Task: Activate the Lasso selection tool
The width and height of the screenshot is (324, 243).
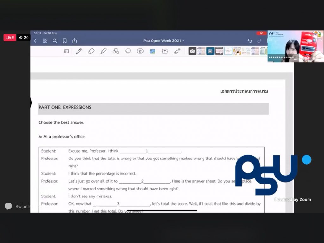Action: pyautogui.click(x=128, y=51)
